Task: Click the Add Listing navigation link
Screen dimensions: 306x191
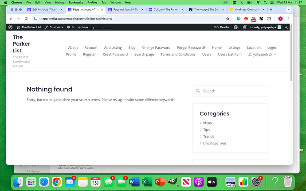Action: pos(113,47)
